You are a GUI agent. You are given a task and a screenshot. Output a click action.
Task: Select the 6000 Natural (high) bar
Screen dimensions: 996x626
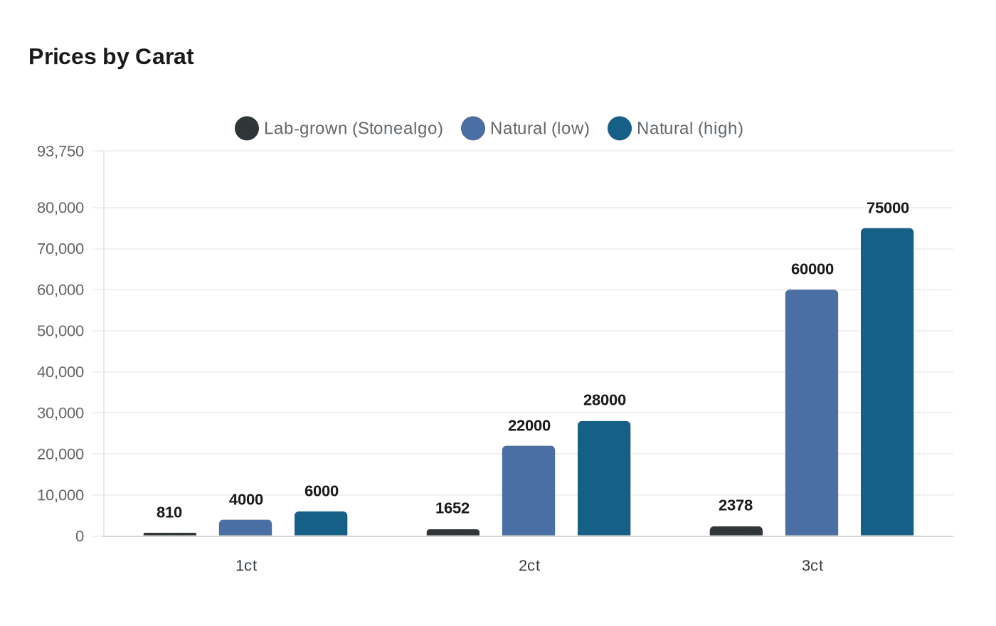point(319,523)
